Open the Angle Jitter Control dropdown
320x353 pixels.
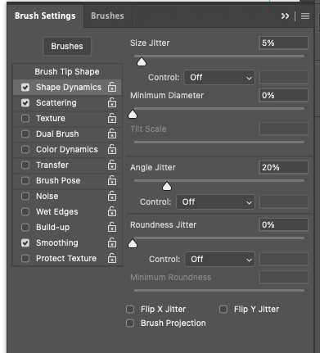click(216, 202)
